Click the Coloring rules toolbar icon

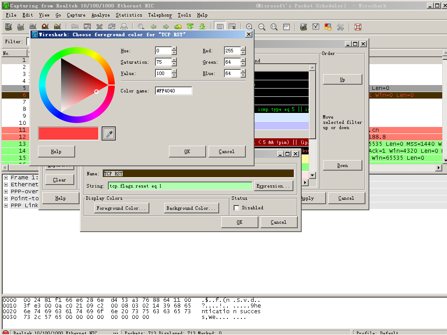tap(328, 27)
